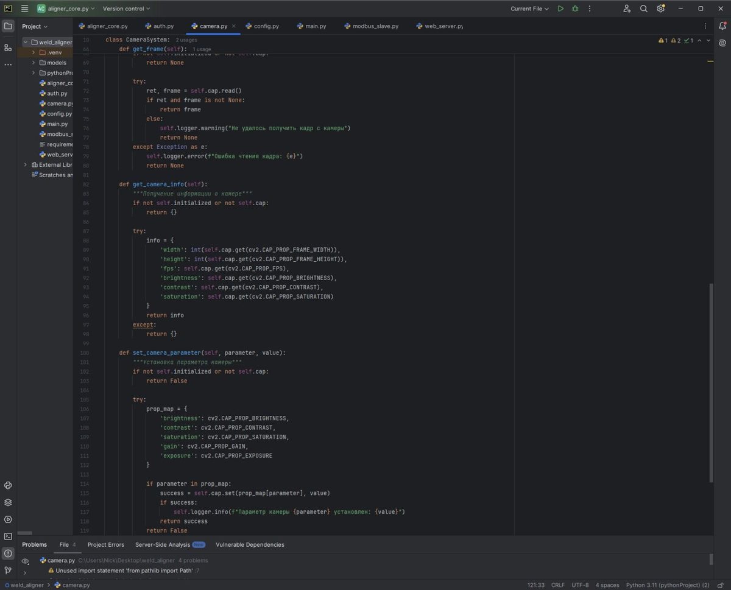Open the Terminal tool window
Screen dimensions: 731x590
[x=8, y=536]
